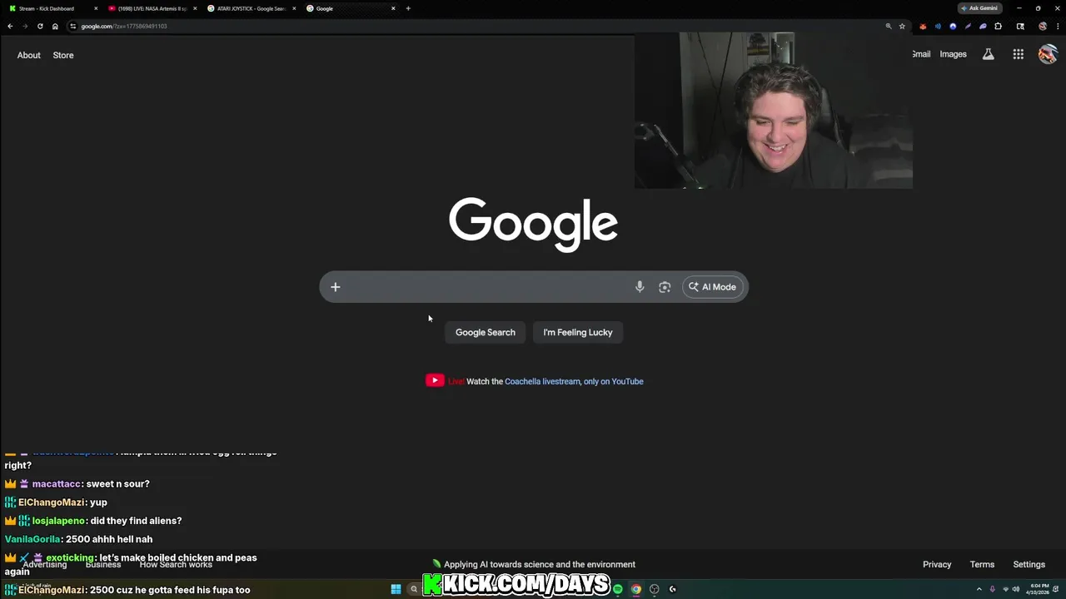Expand the system tray hidden icons chevron
The height and width of the screenshot is (599, 1066).
[x=979, y=589]
